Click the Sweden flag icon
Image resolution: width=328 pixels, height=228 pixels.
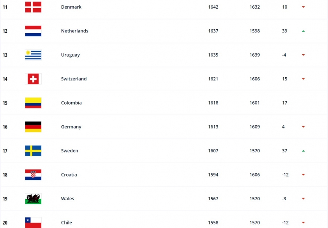tap(33, 151)
